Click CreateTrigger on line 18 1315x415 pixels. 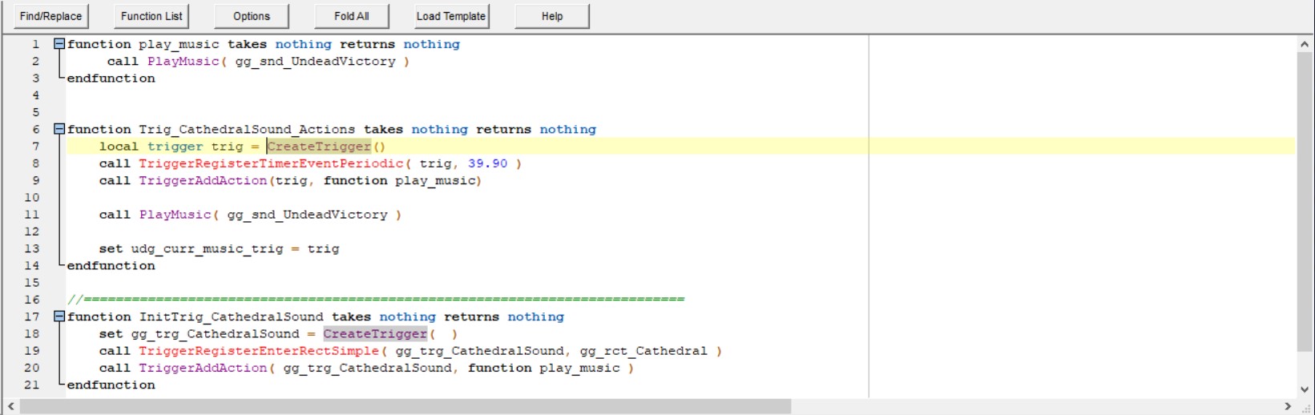[375, 334]
